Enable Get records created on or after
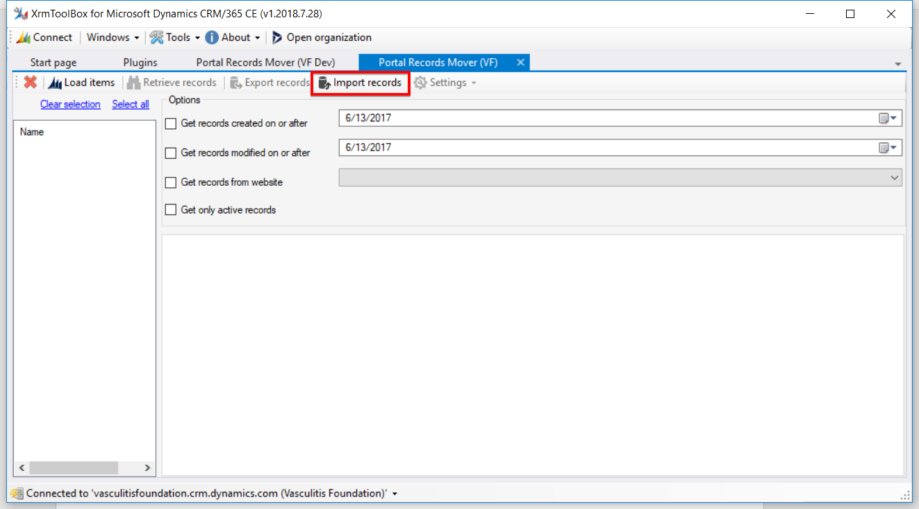The width and height of the screenshot is (919, 509). coord(171,123)
